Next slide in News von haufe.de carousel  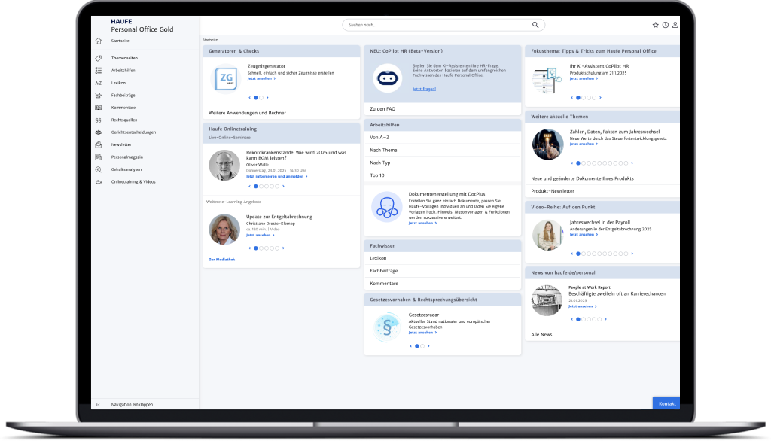606,319
